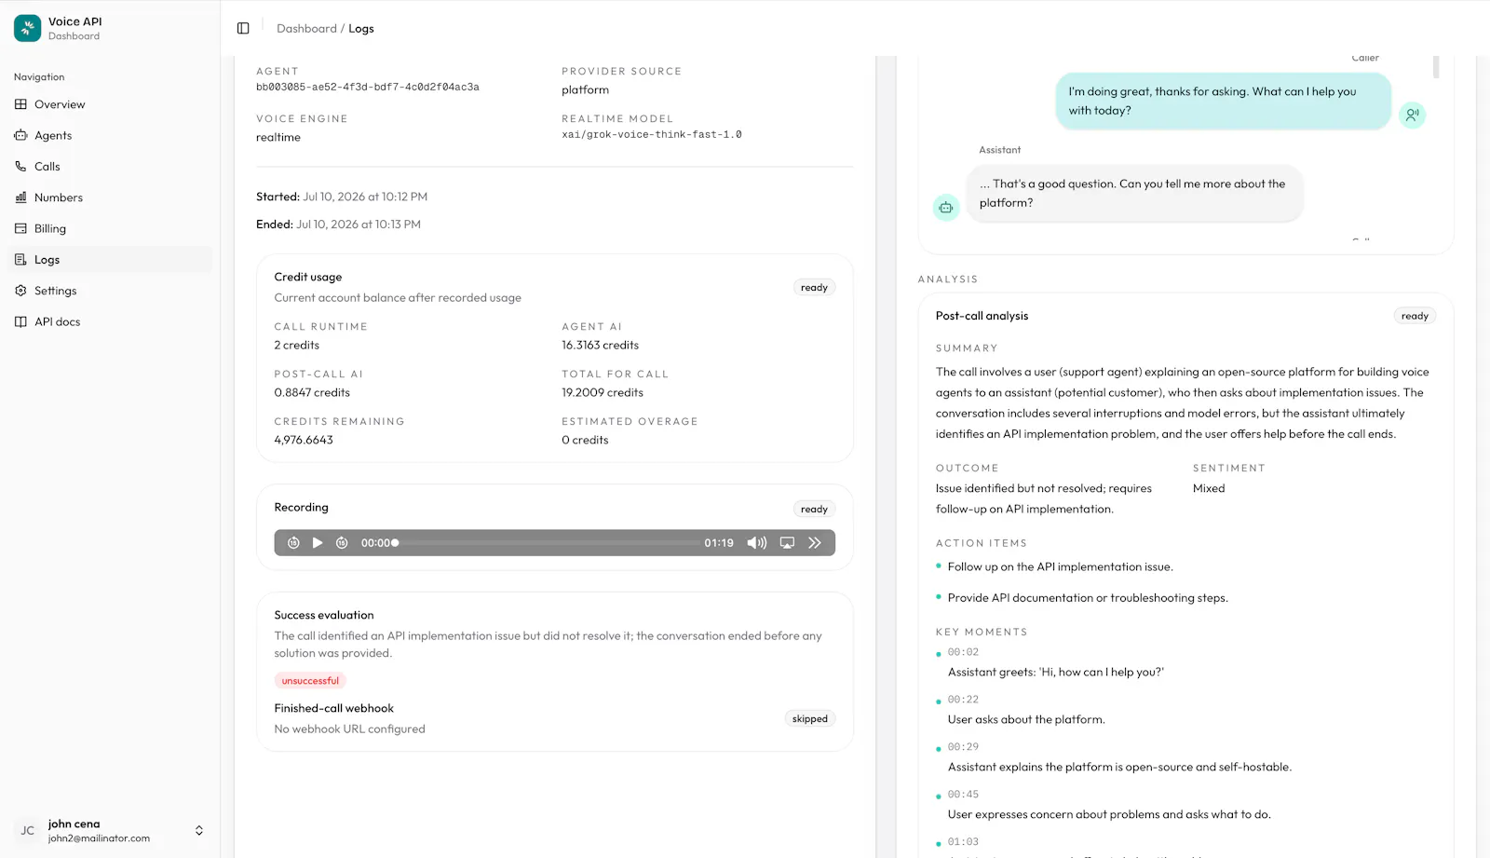Click the Recording ready badge
The height and width of the screenshot is (858, 1490).
(814, 510)
